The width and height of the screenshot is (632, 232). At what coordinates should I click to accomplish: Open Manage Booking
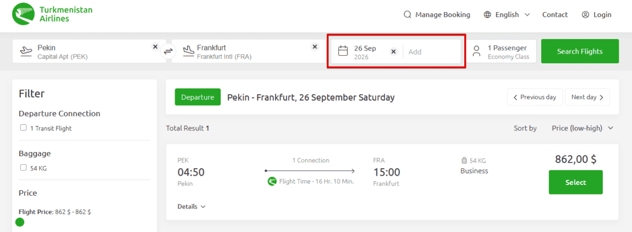pyautogui.click(x=437, y=15)
